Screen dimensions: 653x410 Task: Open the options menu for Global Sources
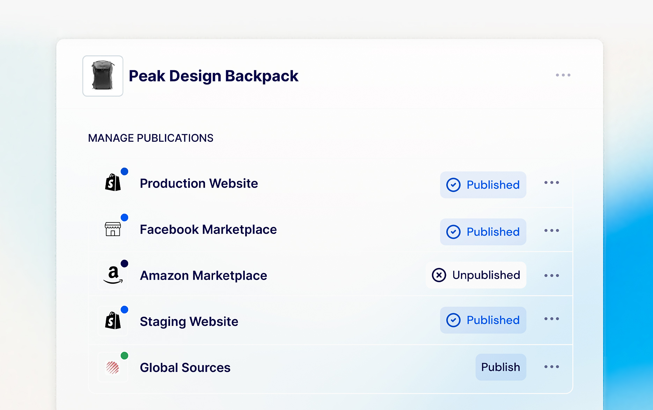pyautogui.click(x=551, y=367)
